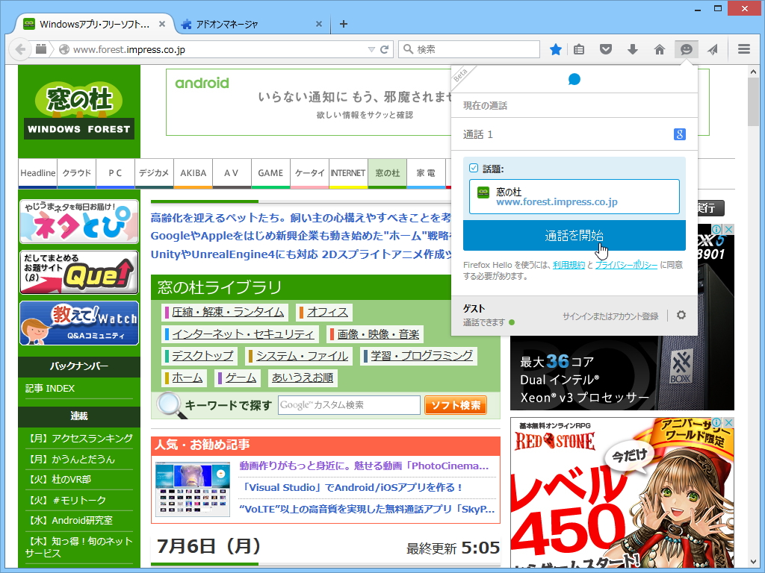
Task: Click the 通話を開始 button
Action: coord(574,235)
